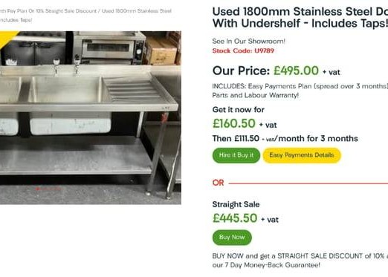The height and width of the screenshot is (277, 388).
Task: Click the STRAIGHT SALE DISCOUNT guarantee text
Action: (x=300, y=261)
